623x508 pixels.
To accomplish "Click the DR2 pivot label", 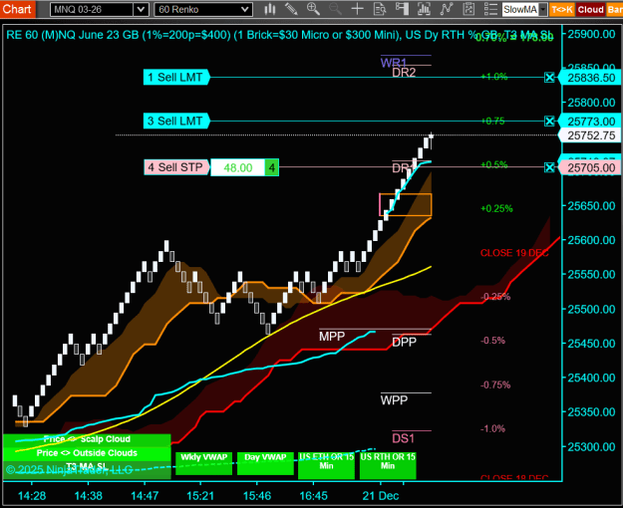I will click(404, 73).
